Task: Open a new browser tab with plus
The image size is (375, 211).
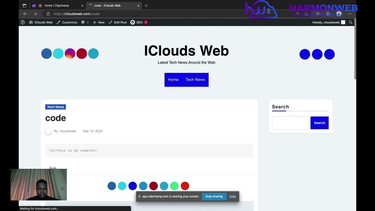Action: [146, 6]
